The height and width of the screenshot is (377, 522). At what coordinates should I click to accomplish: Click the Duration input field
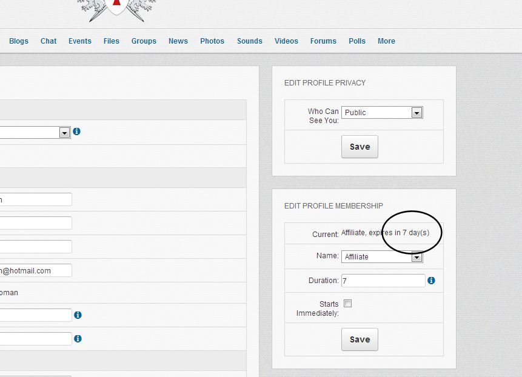click(384, 281)
